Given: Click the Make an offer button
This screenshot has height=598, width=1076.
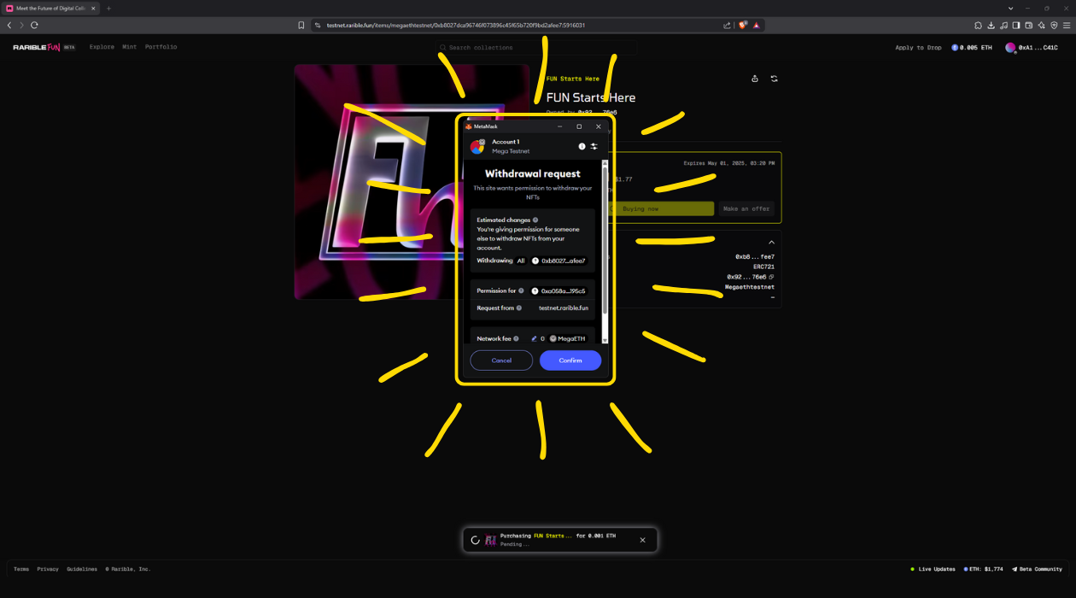Looking at the screenshot, I should pyautogui.click(x=746, y=208).
